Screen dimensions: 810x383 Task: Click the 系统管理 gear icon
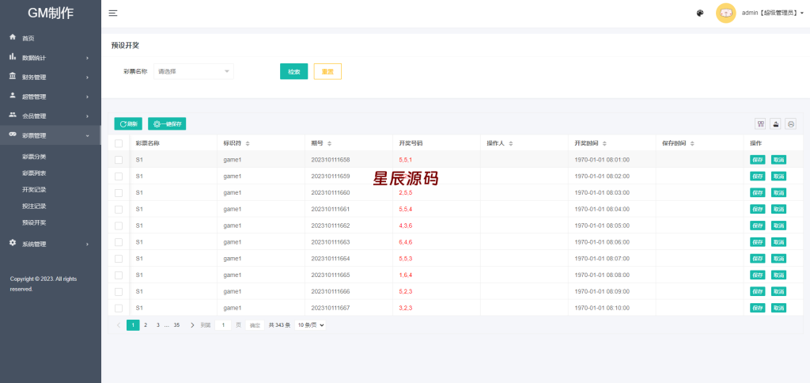pyautogui.click(x=13, y=243)
